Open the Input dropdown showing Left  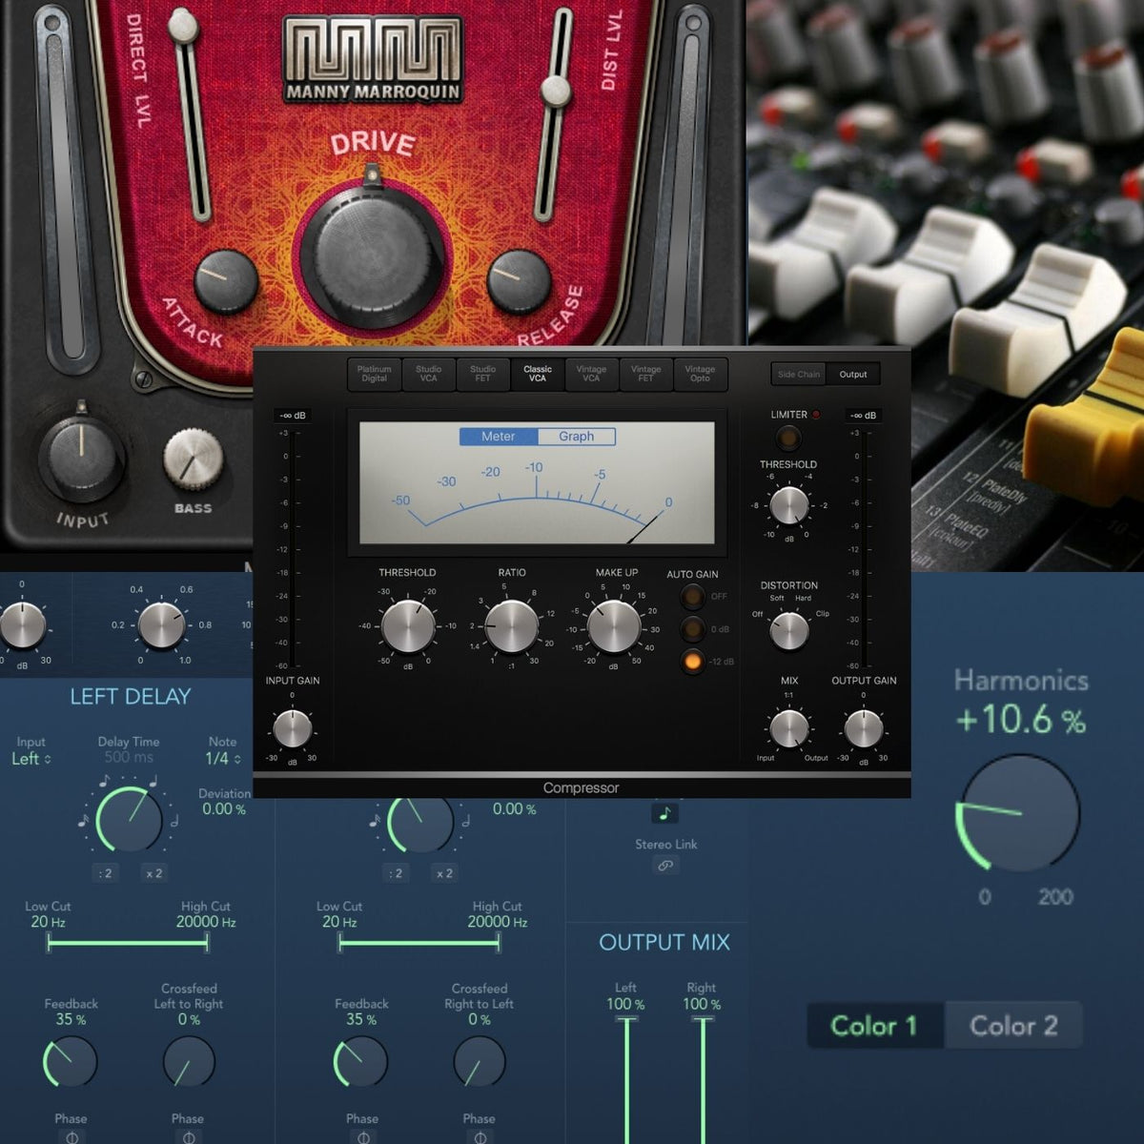point(31,758)
